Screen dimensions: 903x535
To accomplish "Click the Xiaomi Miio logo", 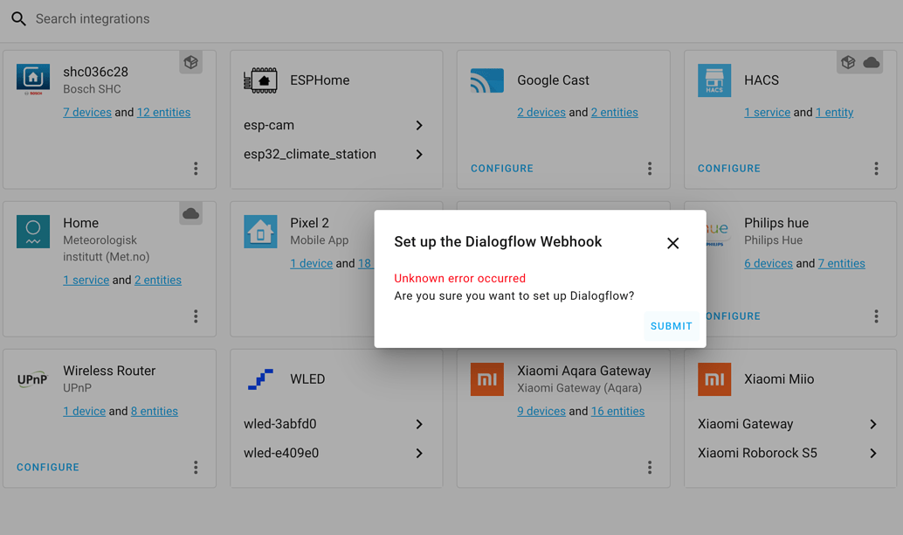I will pos(713,379).
